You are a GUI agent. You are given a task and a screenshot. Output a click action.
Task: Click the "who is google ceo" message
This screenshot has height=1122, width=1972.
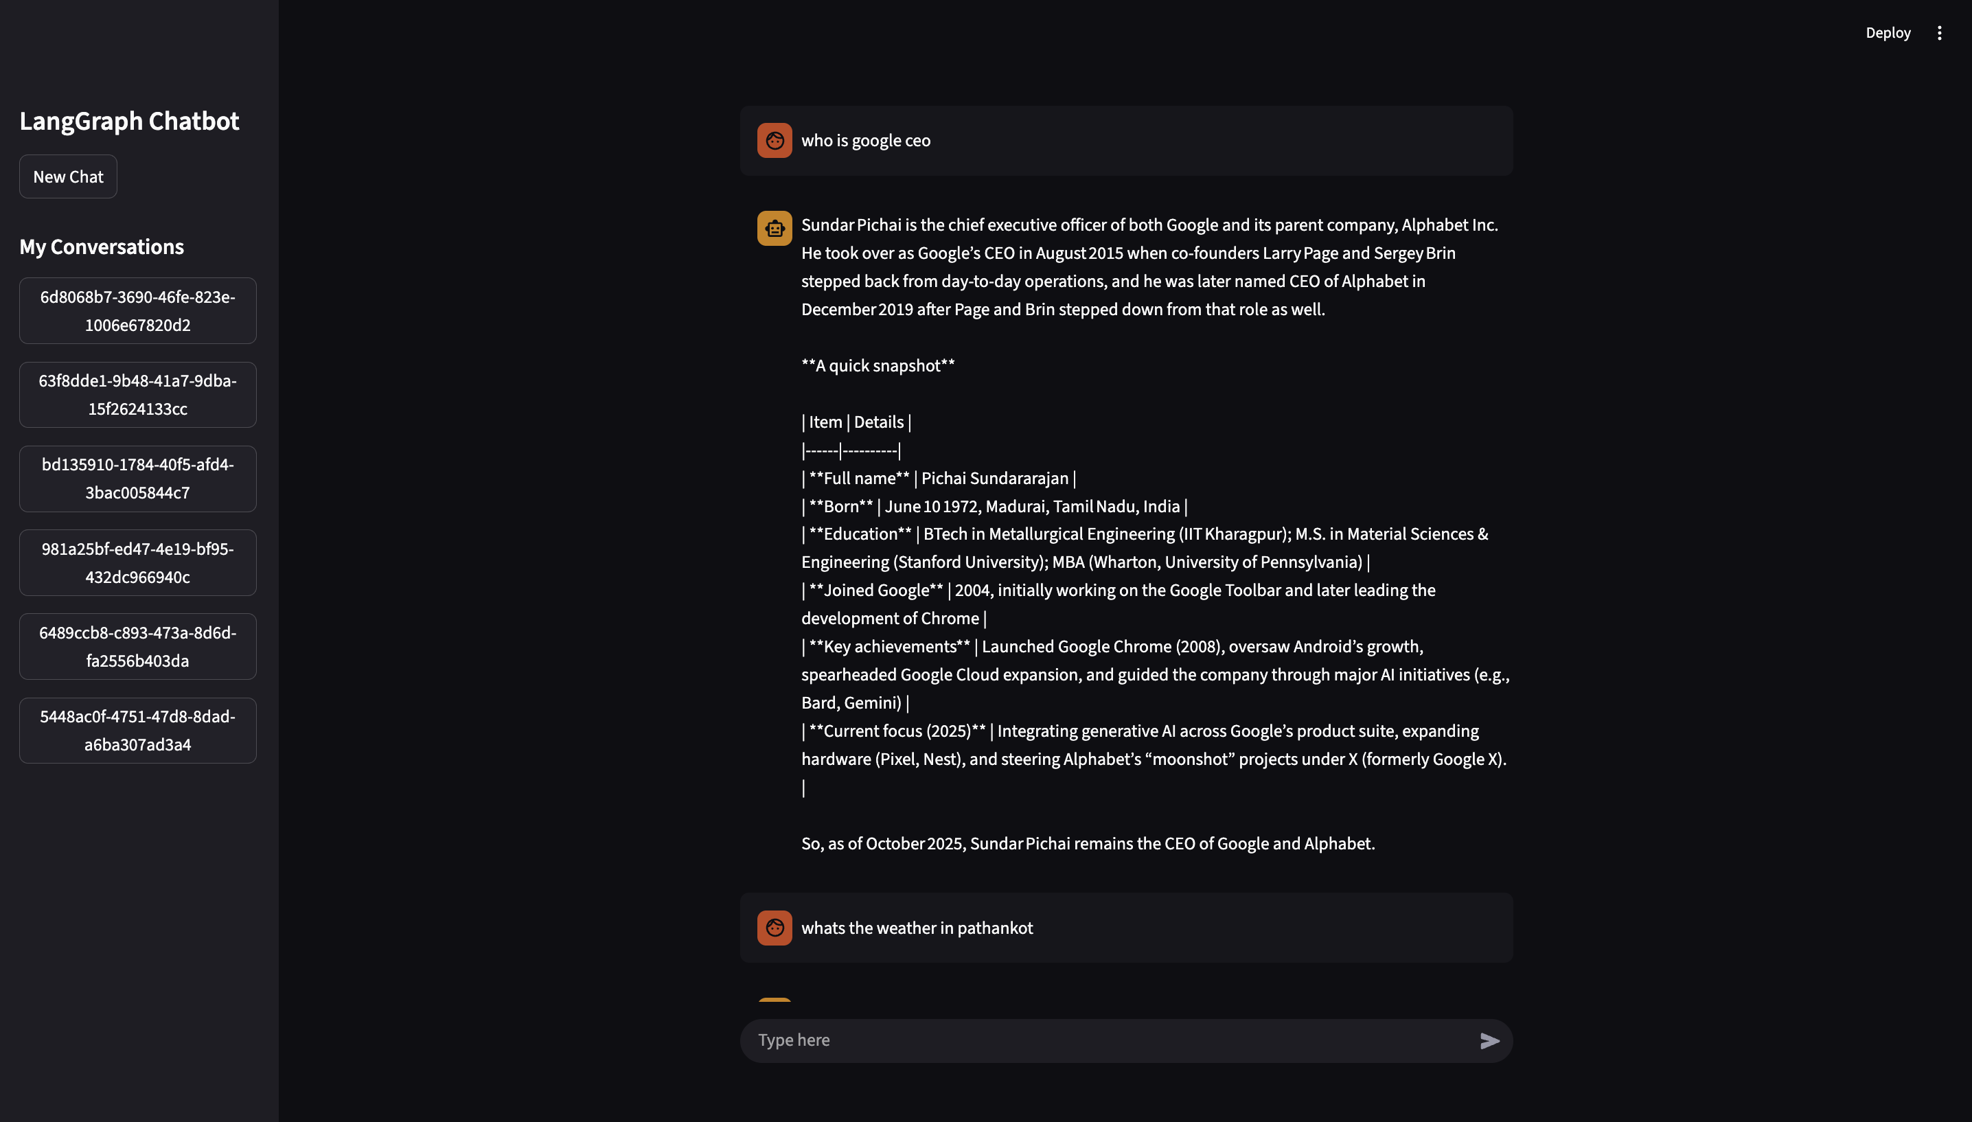(x=866, y=140)
